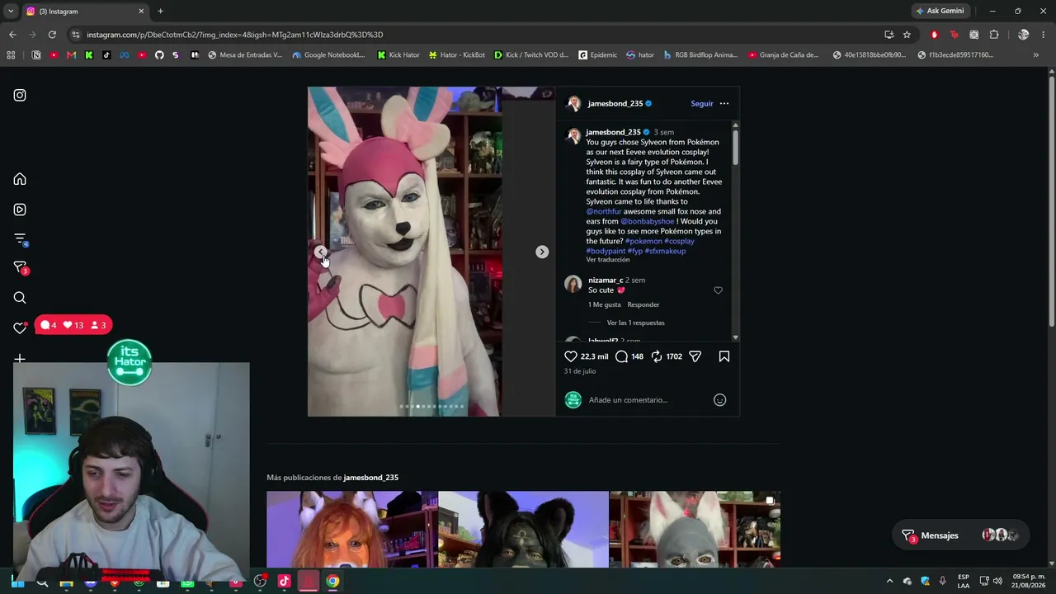Open the #bodypaint hashtag
Image resolution: width=1056 pixels, height=594 pixels.
point(606,251)
